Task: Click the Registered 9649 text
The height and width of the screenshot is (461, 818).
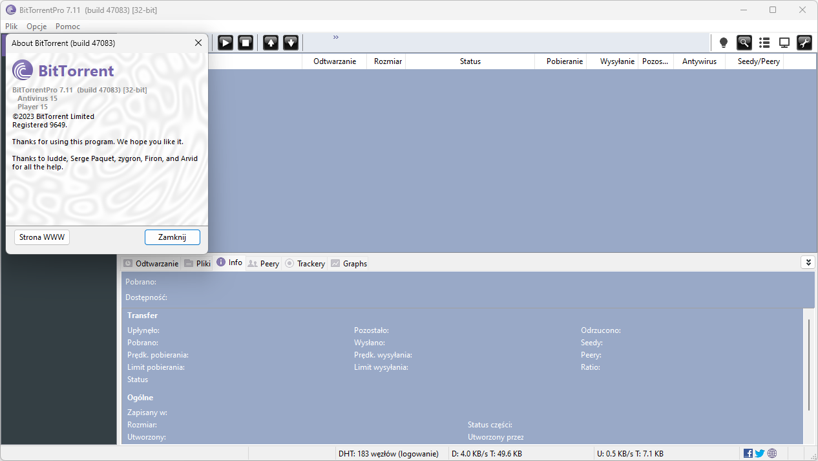Action: point(39,125)
